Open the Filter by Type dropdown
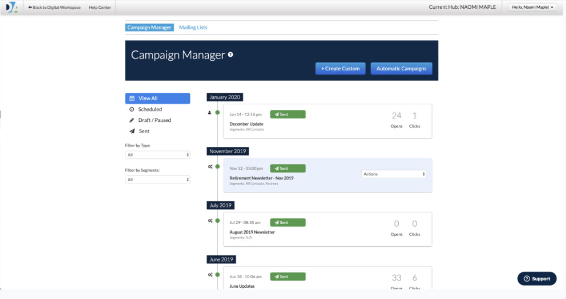Image resolution: width=566 pixels, height=299 pixels. click(158, 155)
